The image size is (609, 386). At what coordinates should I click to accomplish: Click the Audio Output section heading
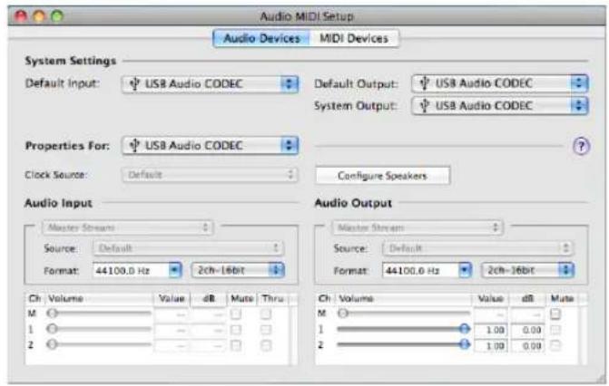[353, 203]
